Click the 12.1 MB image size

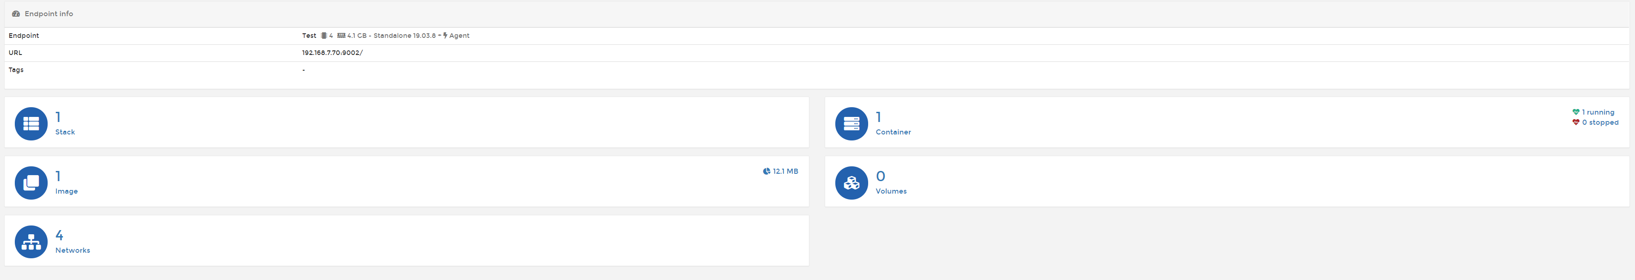[x=785, y=171]
